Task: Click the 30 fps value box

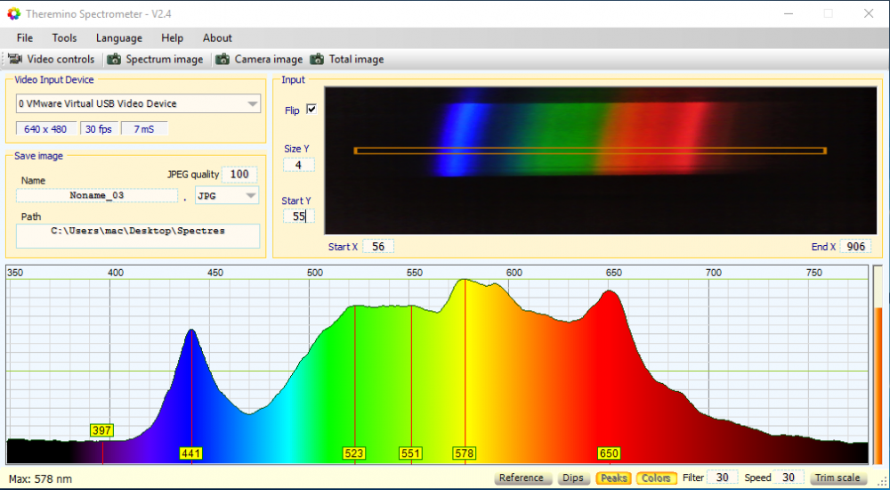Action: click(x=99, y=129)
